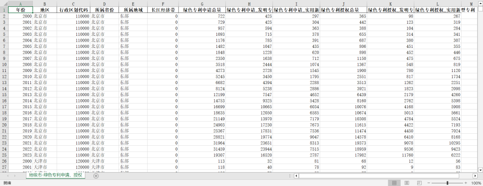Select row 25 header number
The height and width of the screenshot is (186, 483).
pyautogui.click(x=4, y=155)
